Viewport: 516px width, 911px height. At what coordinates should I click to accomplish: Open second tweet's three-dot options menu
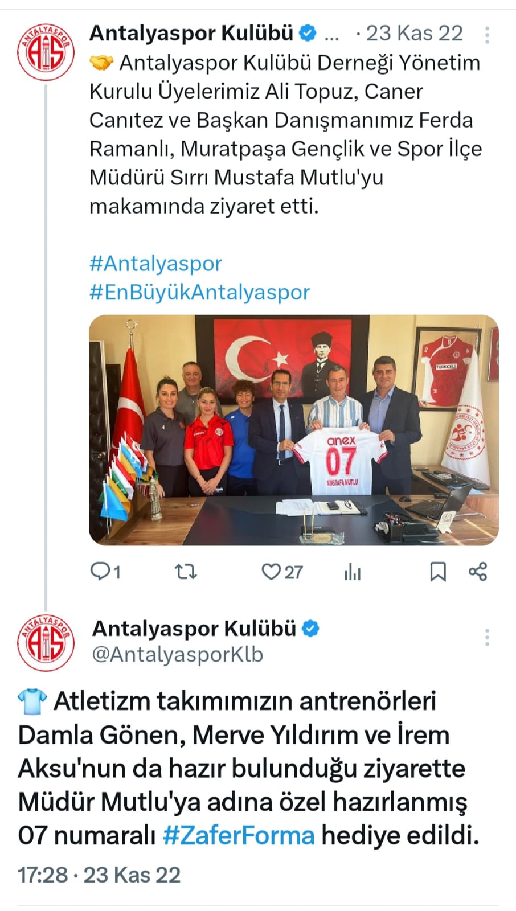click(x=487, y=637)
